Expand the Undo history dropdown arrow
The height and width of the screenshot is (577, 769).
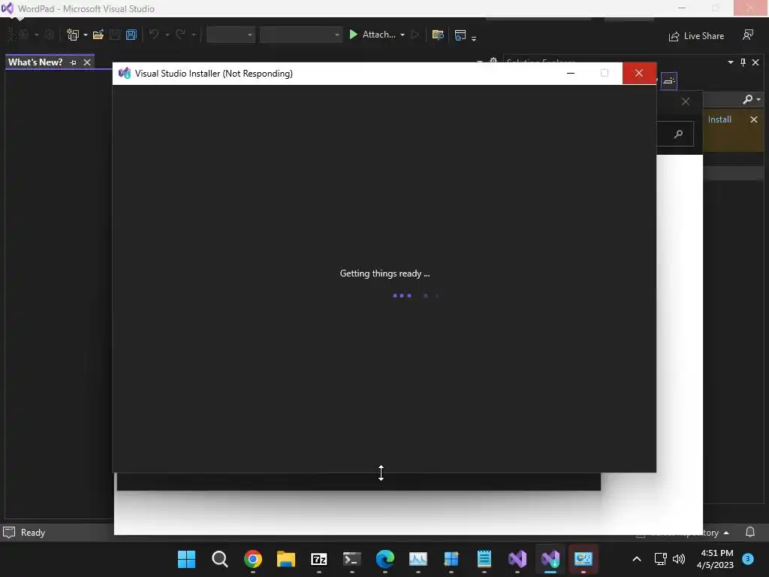[x=167, y=35]
